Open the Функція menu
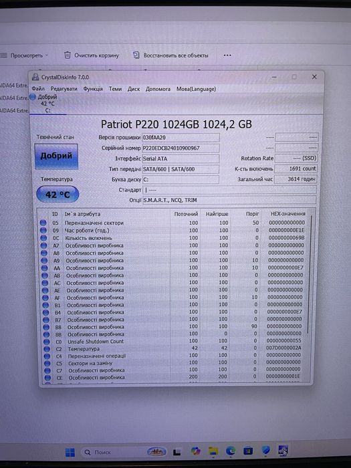 point(93,89)
